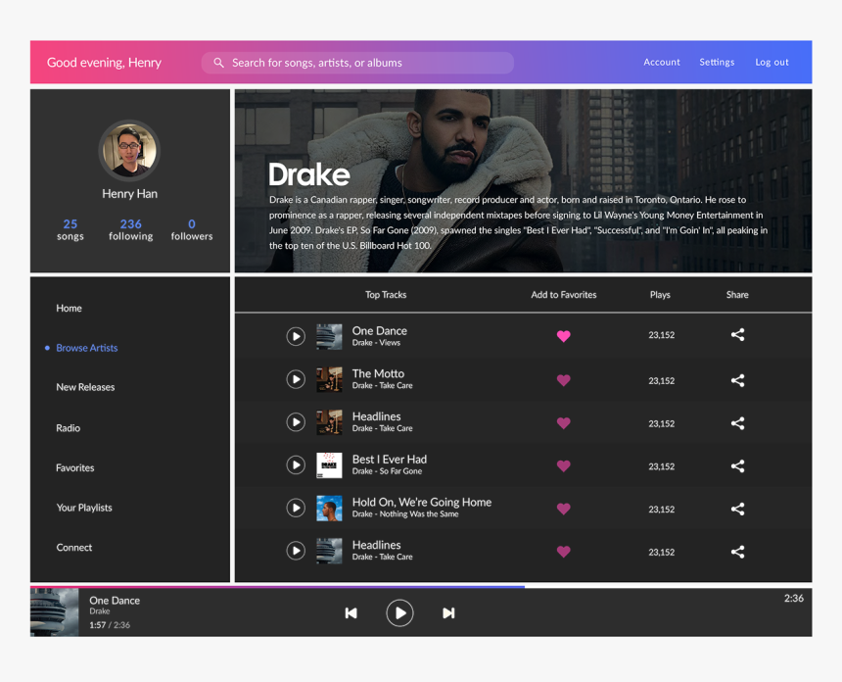Toggle favorite heart for One Dance
Viewport: 842px width, 682px height.
tap(563, 336)
